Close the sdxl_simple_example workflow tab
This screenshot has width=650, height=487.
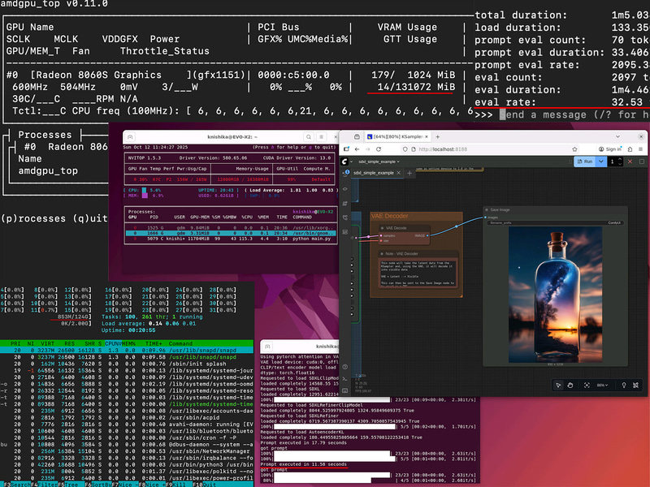(399, 173)
